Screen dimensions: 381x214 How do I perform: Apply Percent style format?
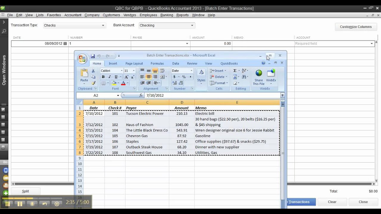pos(184,77)
